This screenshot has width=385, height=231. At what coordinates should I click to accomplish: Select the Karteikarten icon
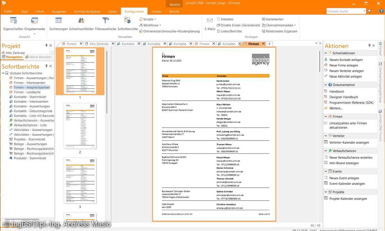(x=264, y=19)
